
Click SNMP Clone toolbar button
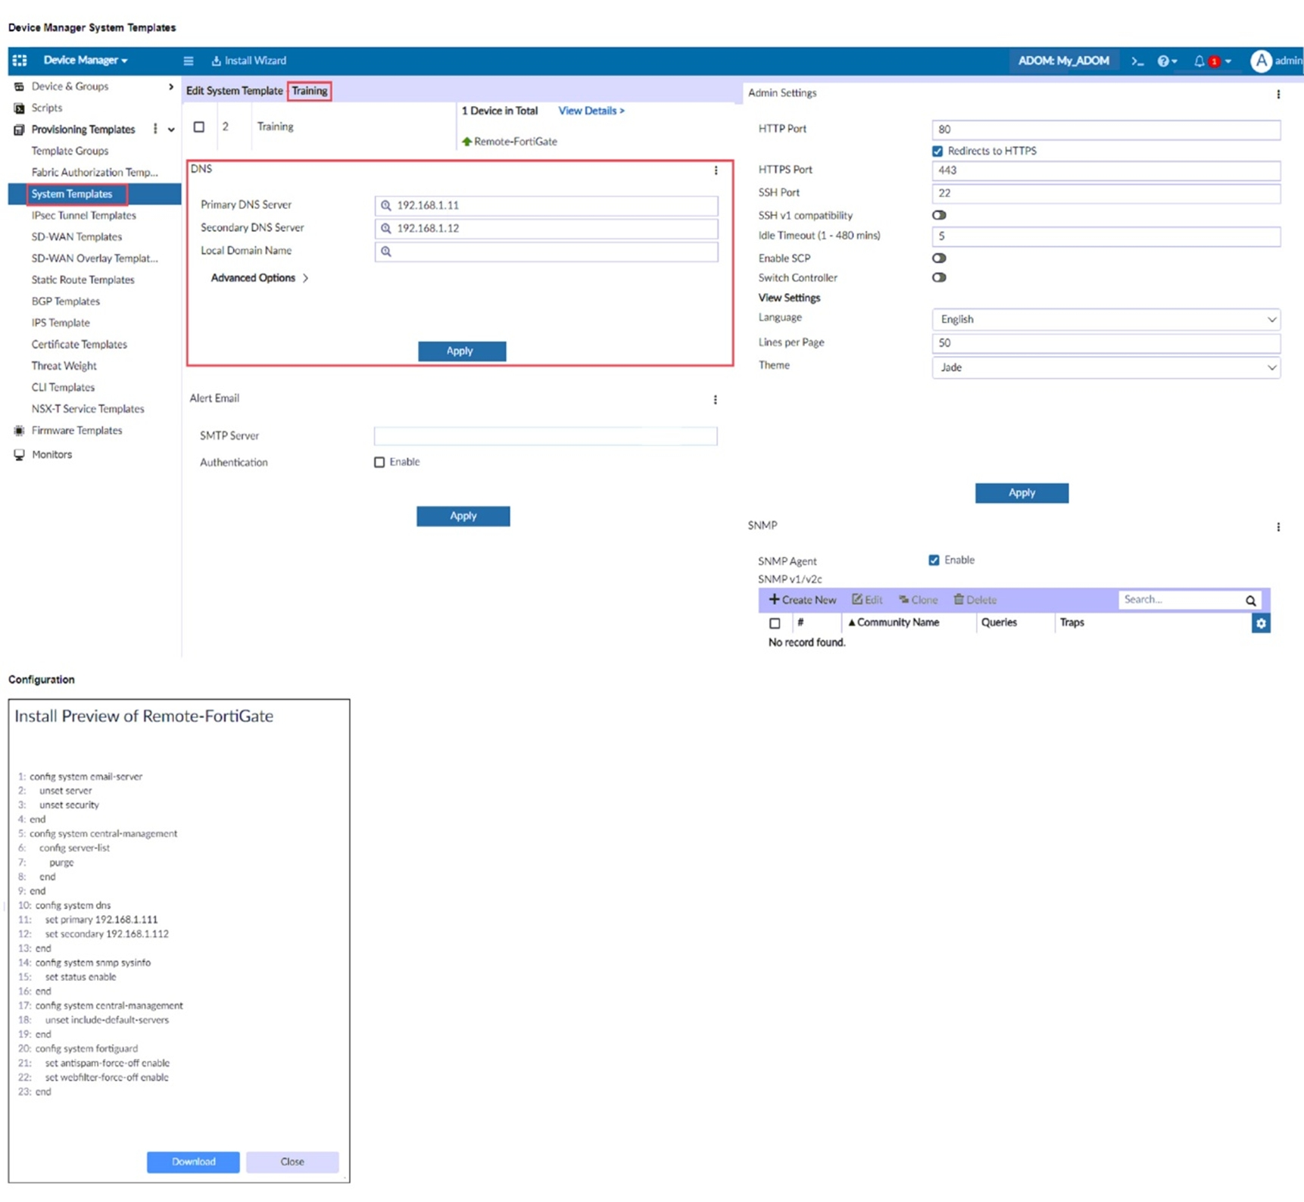[919, 600]
